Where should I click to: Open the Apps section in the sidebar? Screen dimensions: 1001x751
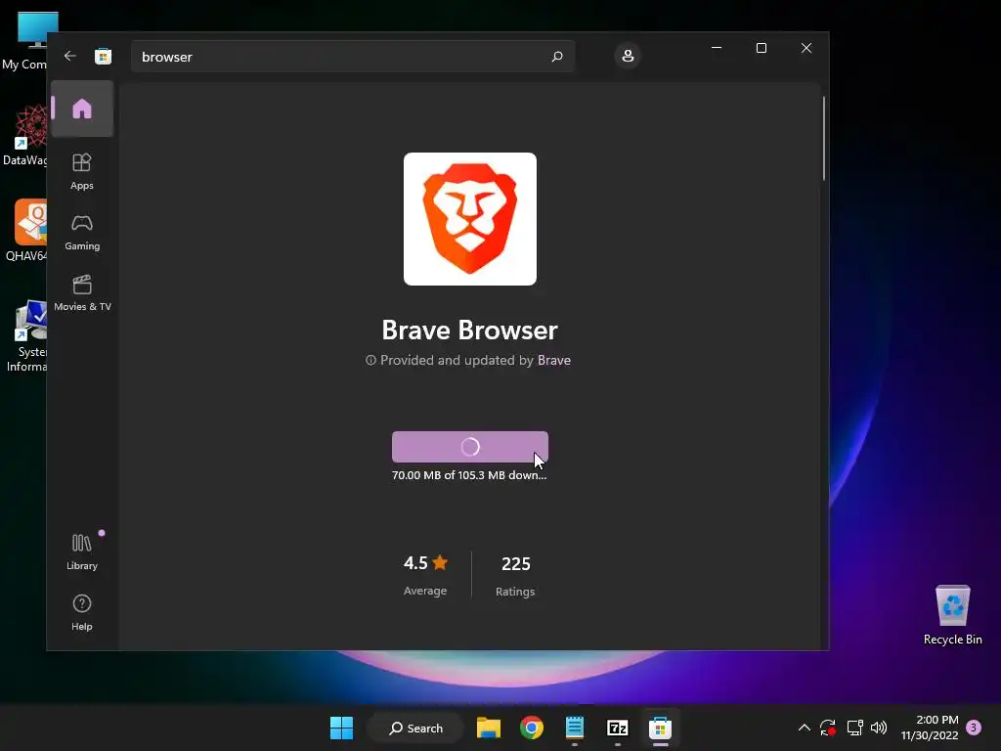tap(82, 172)
